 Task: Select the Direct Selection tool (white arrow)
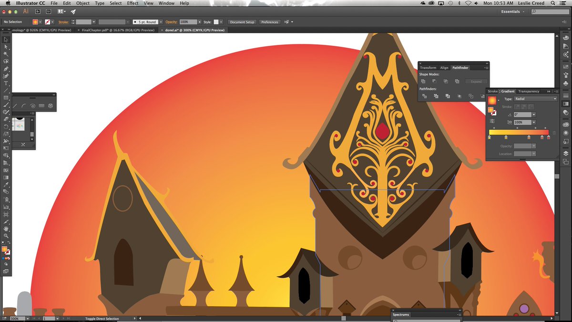(x=6, y=47)
